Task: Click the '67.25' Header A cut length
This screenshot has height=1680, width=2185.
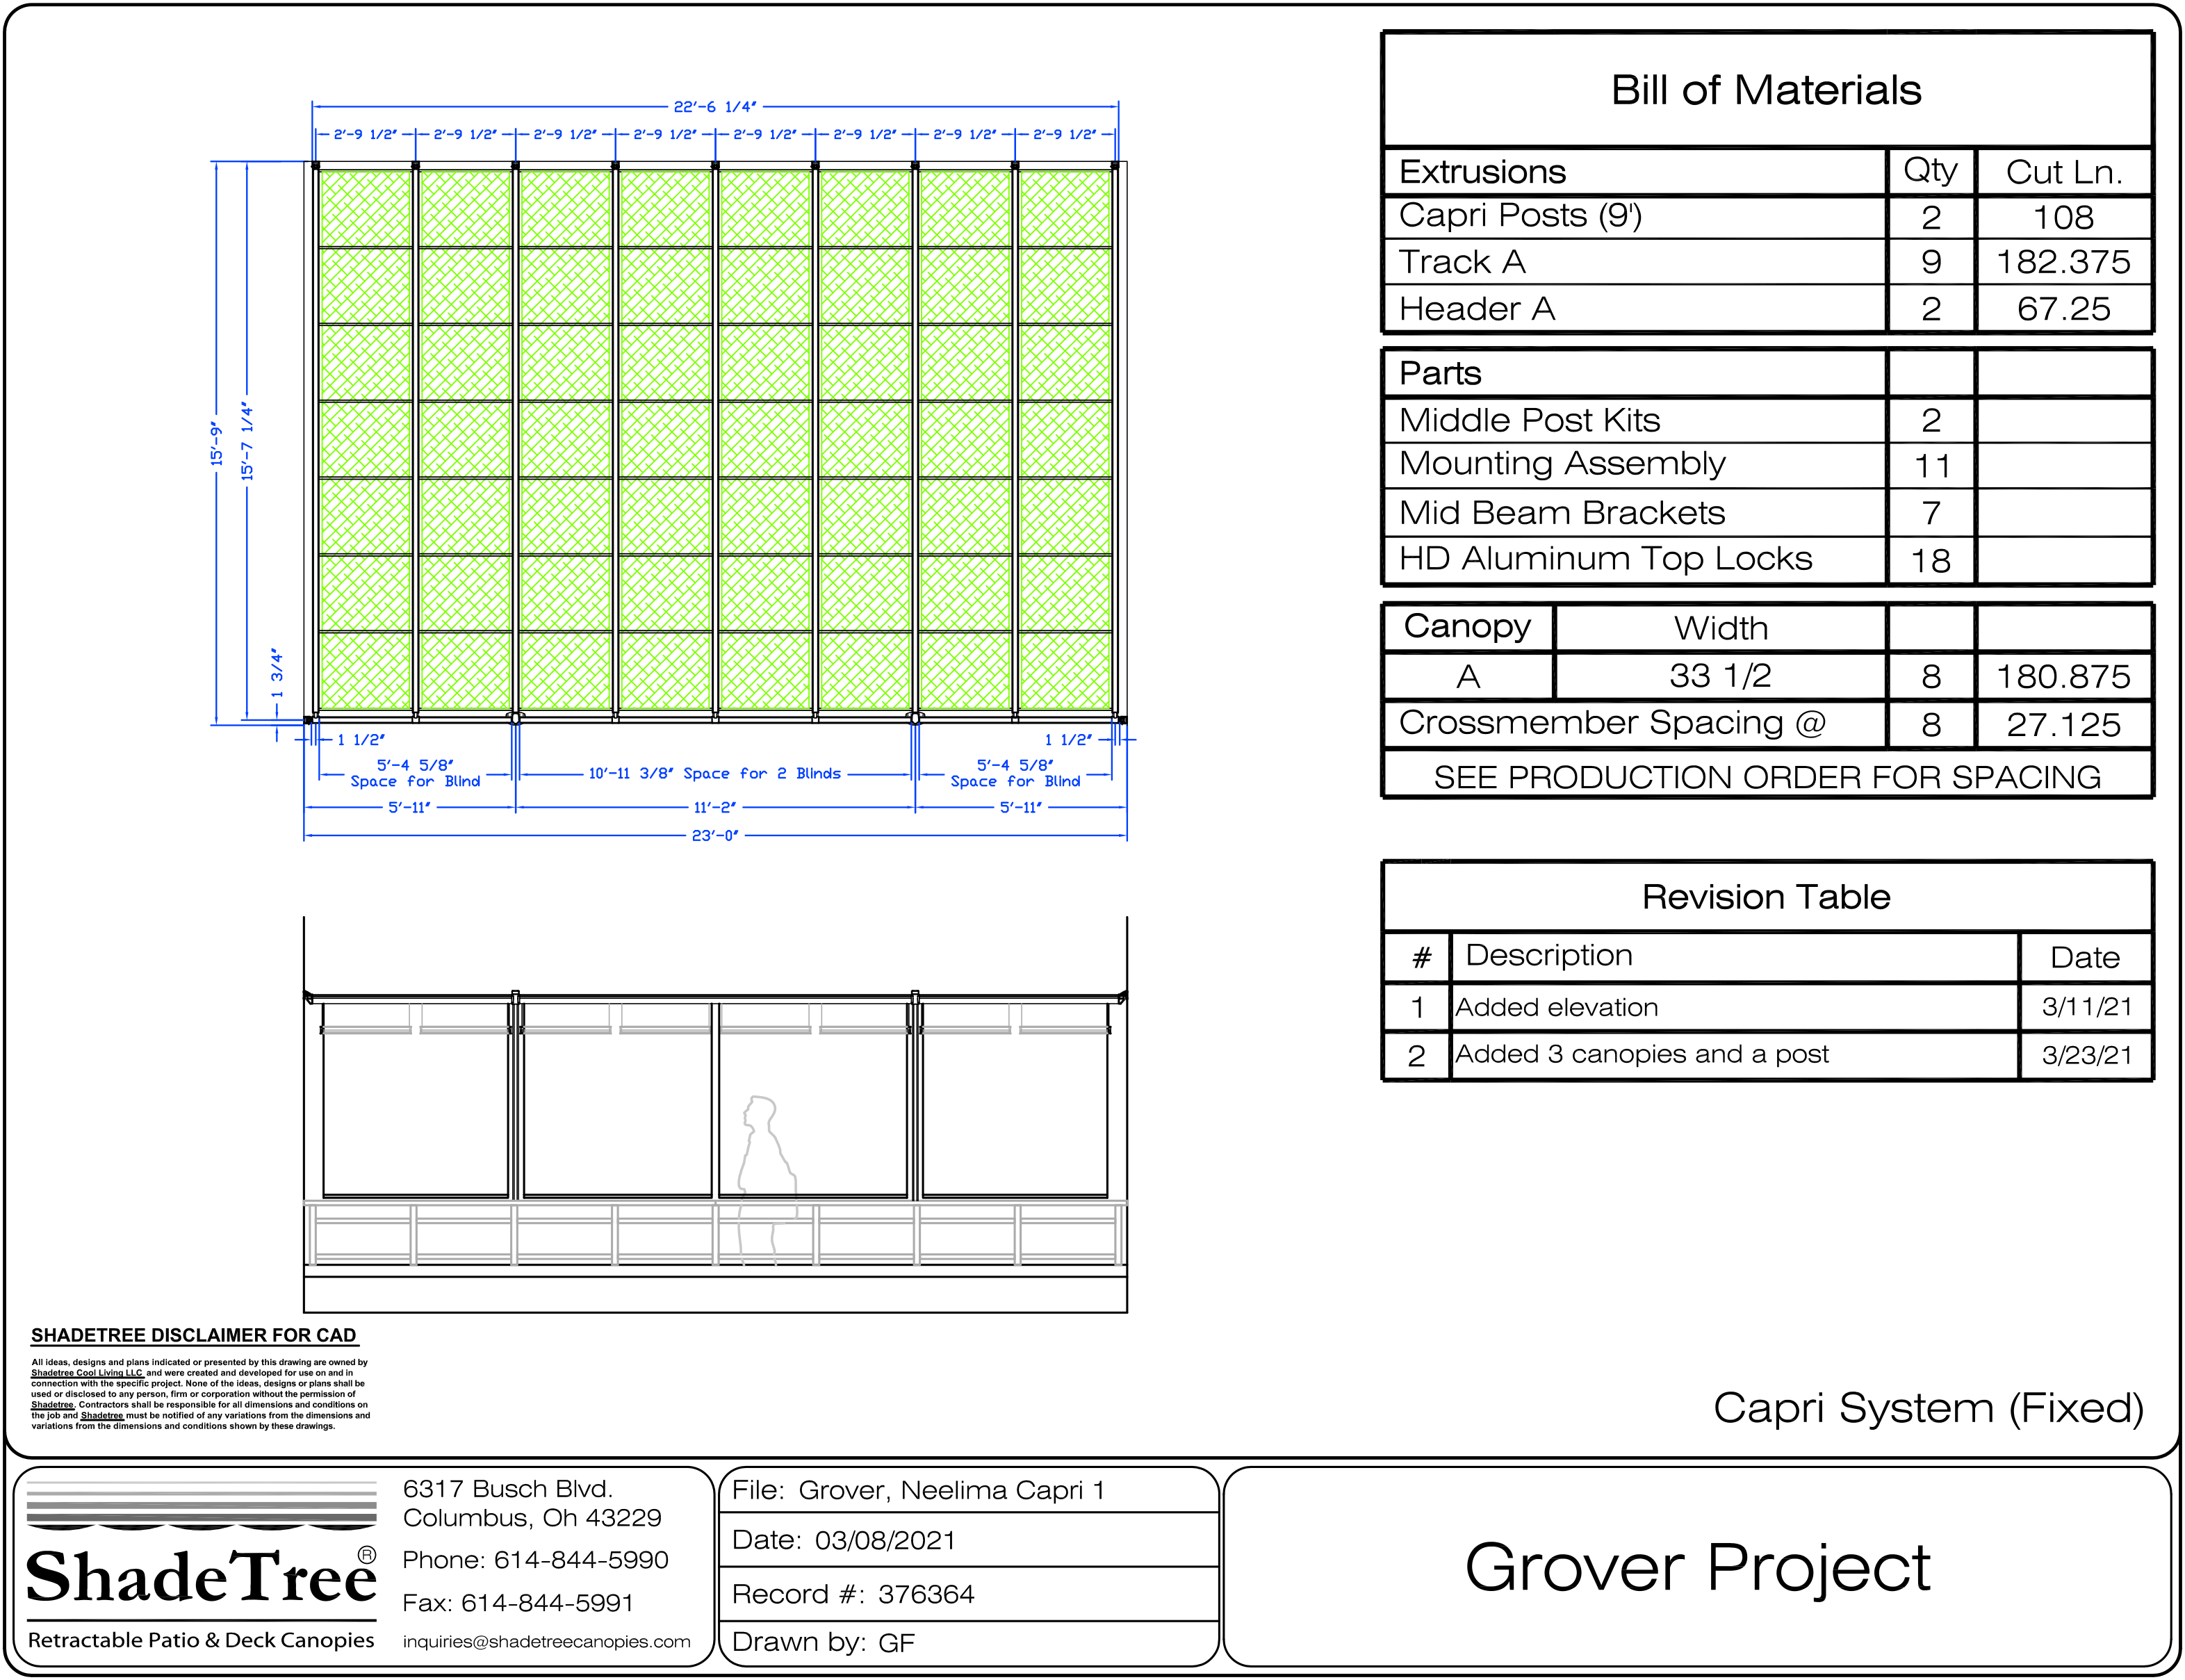Action: click(2063, 309)
